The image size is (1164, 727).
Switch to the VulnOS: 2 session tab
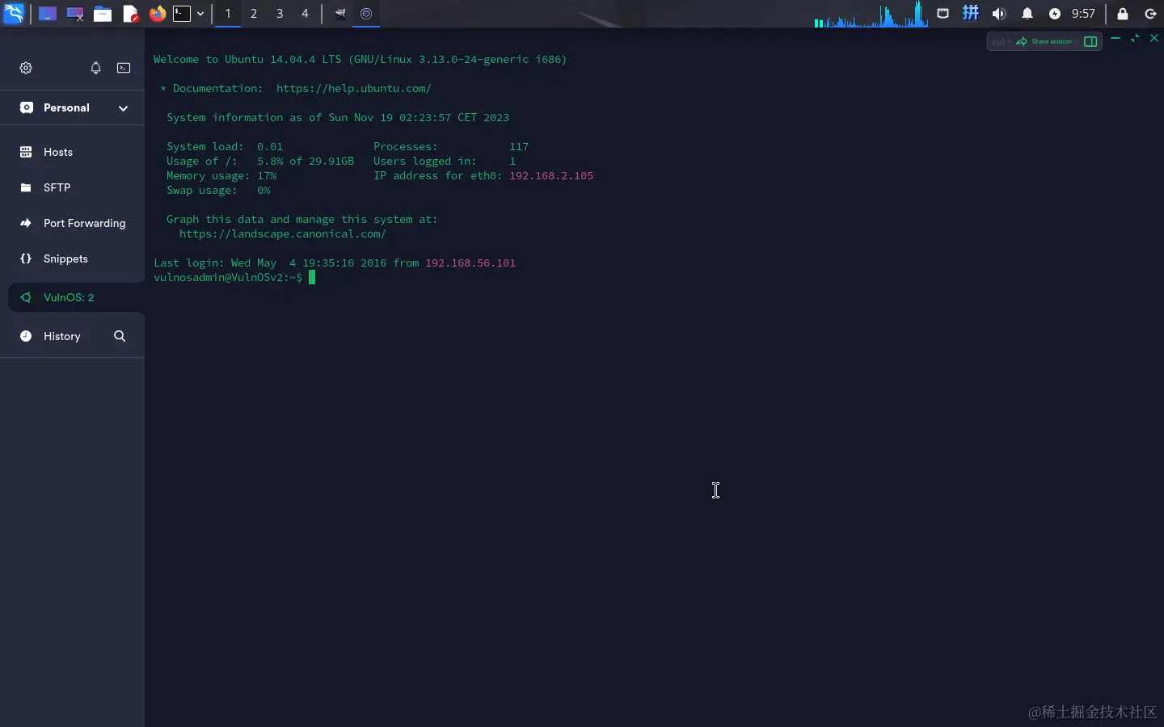(x=76, y=297)
